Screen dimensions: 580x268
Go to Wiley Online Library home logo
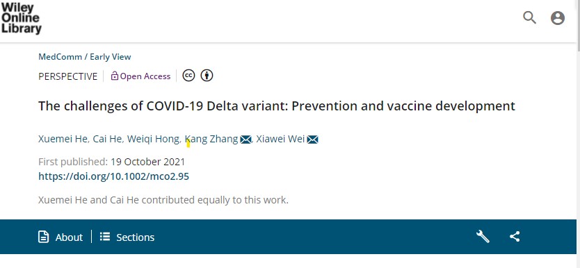[x=21, y=19]
